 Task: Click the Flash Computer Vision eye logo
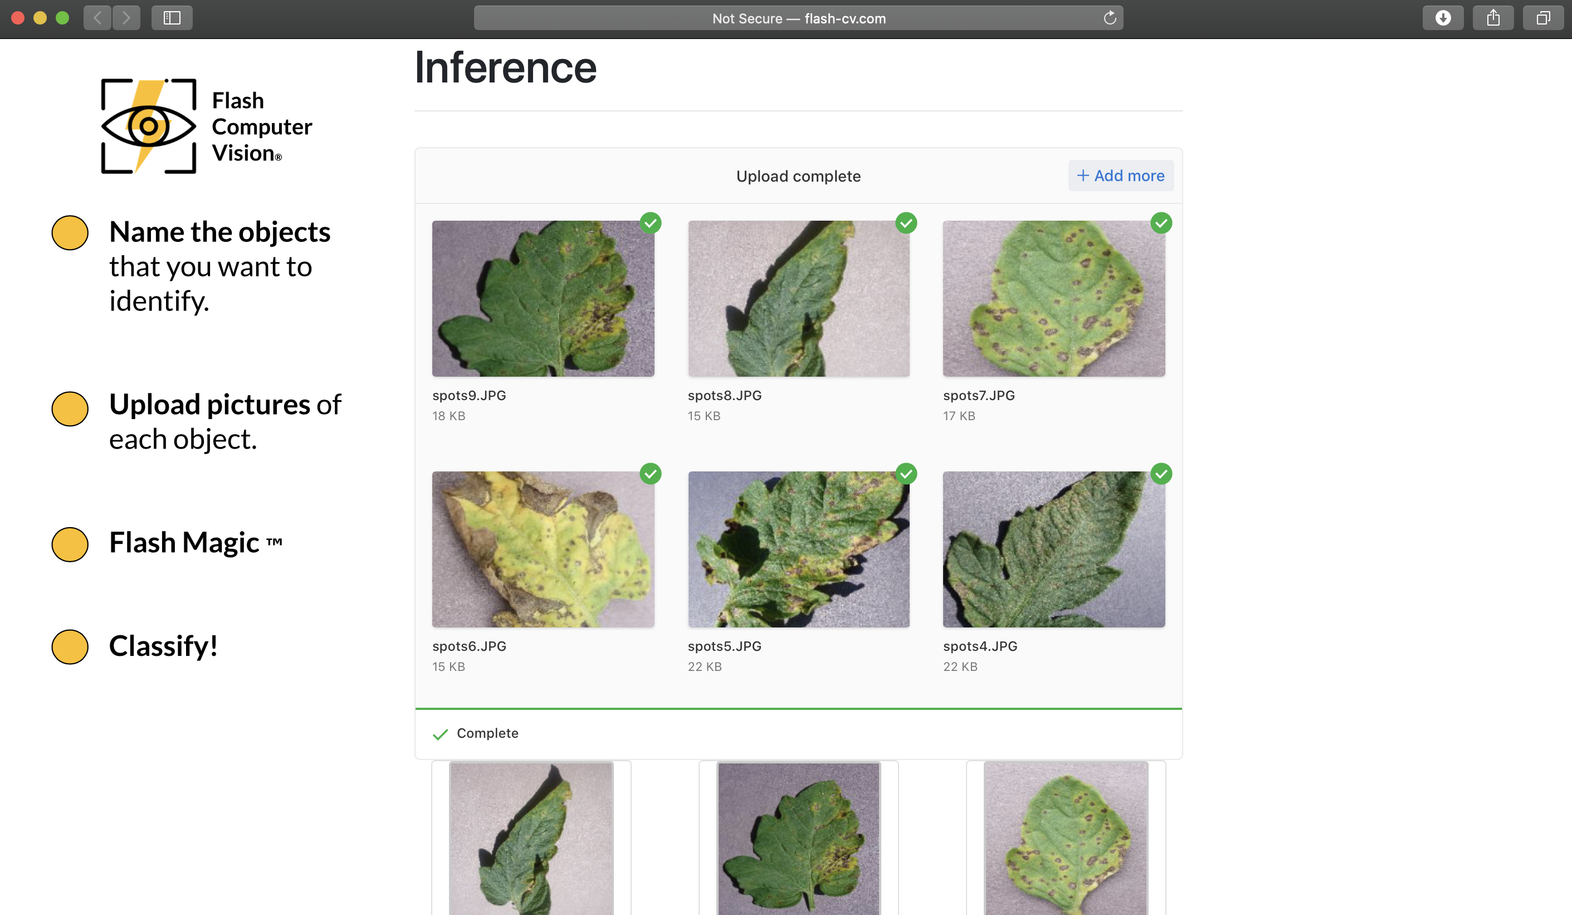[x=149, y=126]
